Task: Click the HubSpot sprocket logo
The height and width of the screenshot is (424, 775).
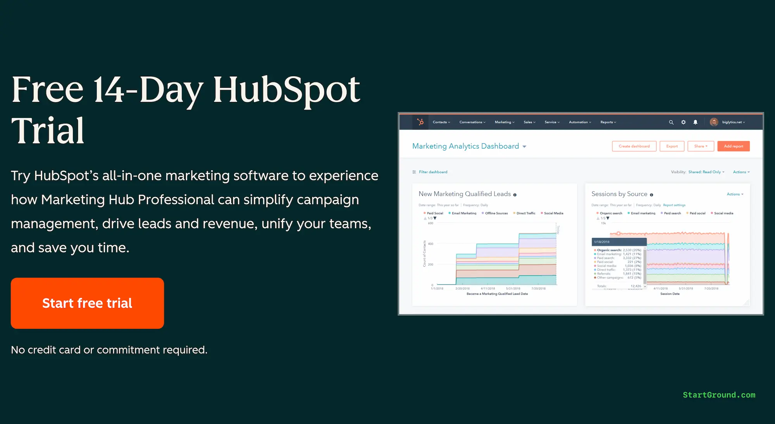Action: coord(420,122)
